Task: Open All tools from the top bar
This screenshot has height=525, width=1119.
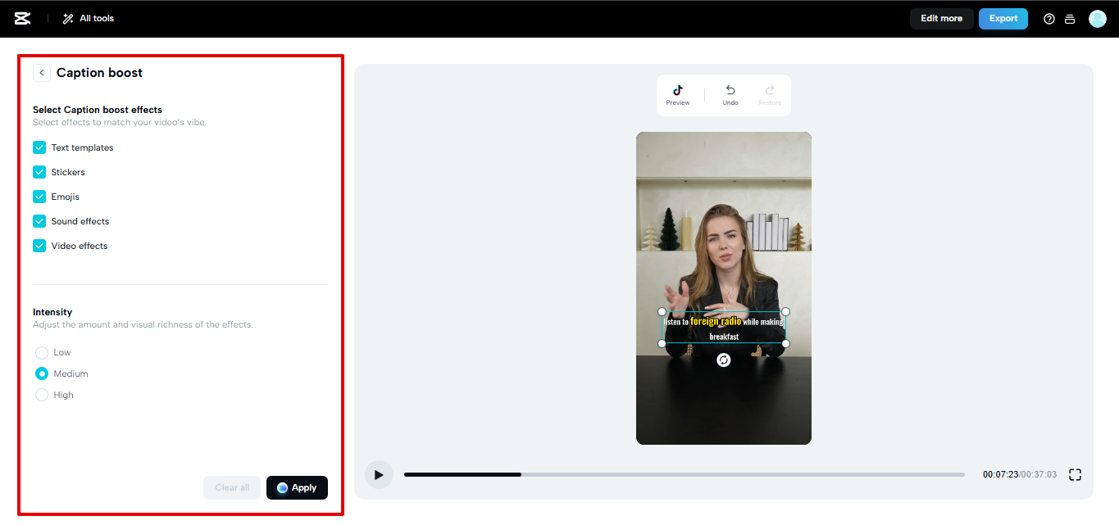Action: (x=88, y=18)
